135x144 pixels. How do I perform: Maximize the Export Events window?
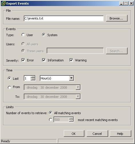[x=126, y=3]
